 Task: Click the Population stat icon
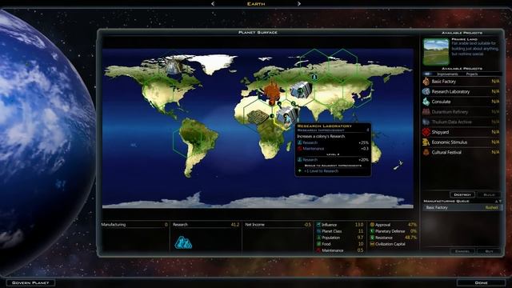(x=318, y=238)
